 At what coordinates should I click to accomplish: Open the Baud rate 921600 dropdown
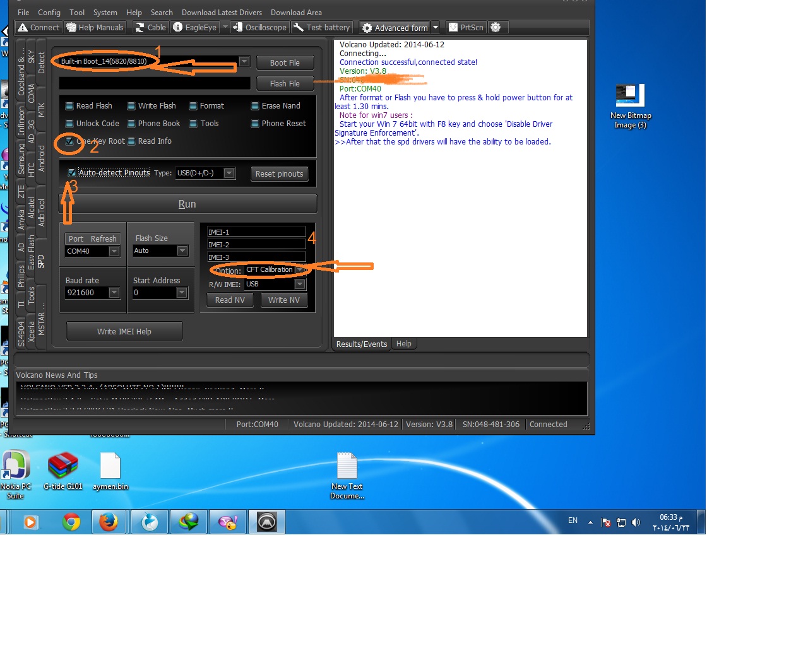click(x=114, y=292)
